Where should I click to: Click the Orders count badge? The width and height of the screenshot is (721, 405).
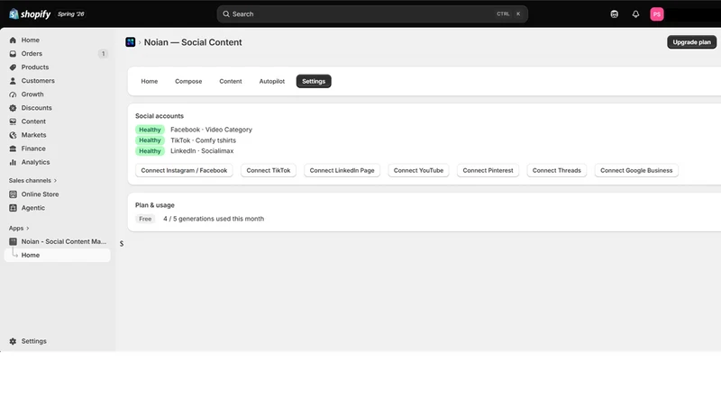click(103, 54)
